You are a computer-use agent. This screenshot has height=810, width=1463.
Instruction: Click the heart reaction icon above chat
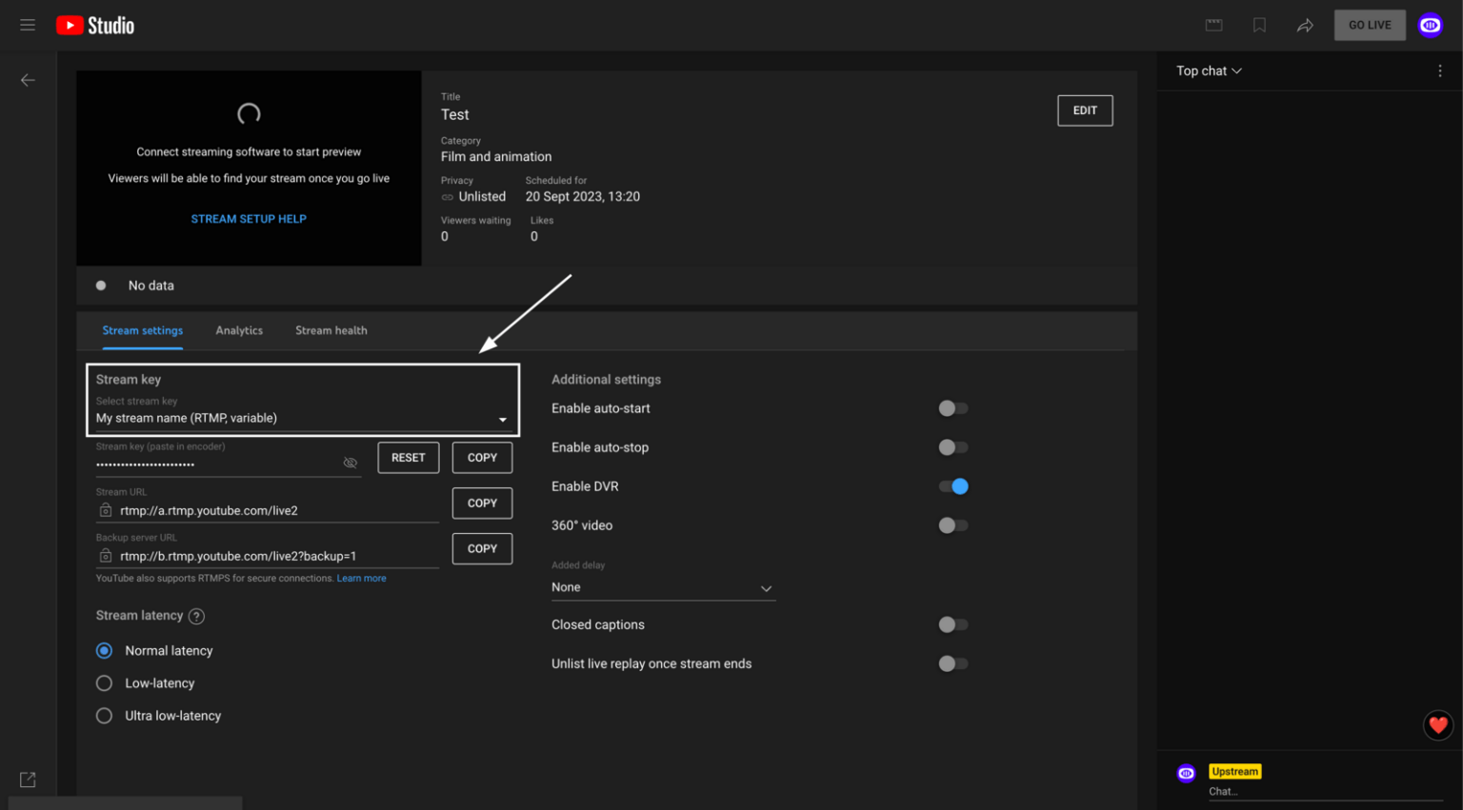click(1437, 725)
